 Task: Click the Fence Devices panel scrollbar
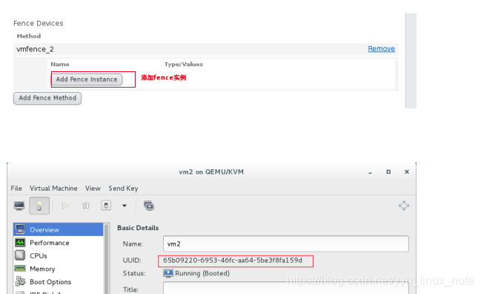click(x=411, y=61)
